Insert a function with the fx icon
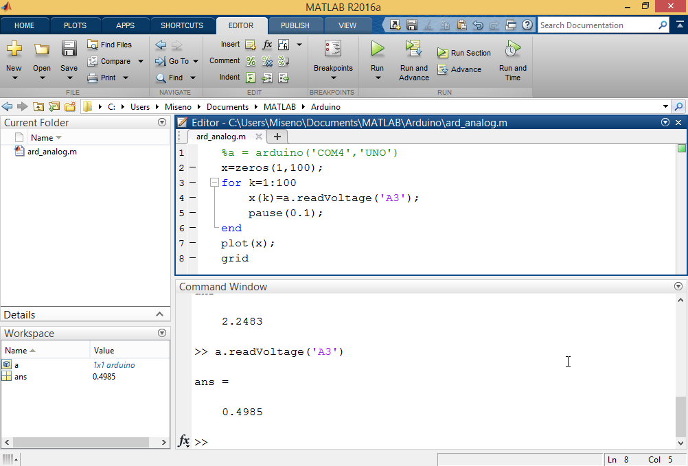 tap(267, 45)
